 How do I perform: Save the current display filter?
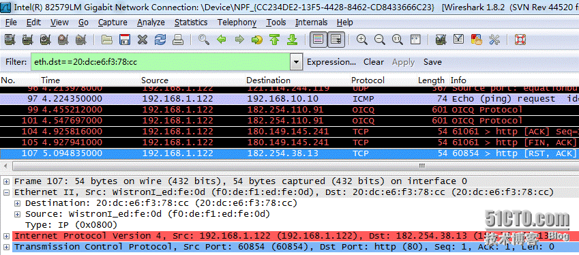pyautogui.click(x=432, y=62)
